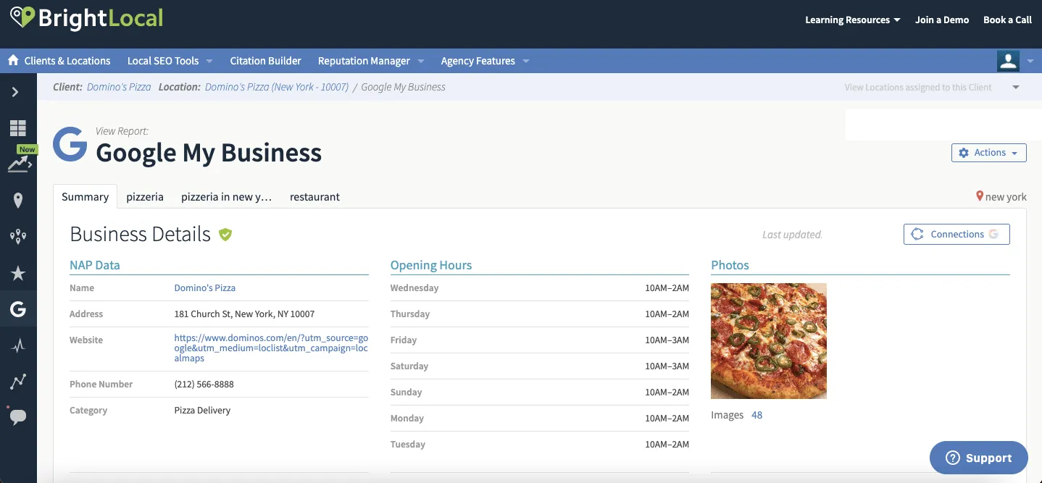Expand View Locations assigned to this Client dropdown
This screenshot has height=483, width=1042.
coord(932,87)
